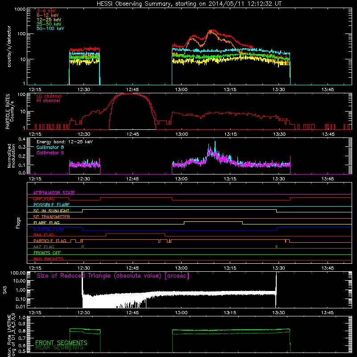This screenshot has width=357, height=357.
Task: Click the Flags panel axis label
Action: pos(18,223)
